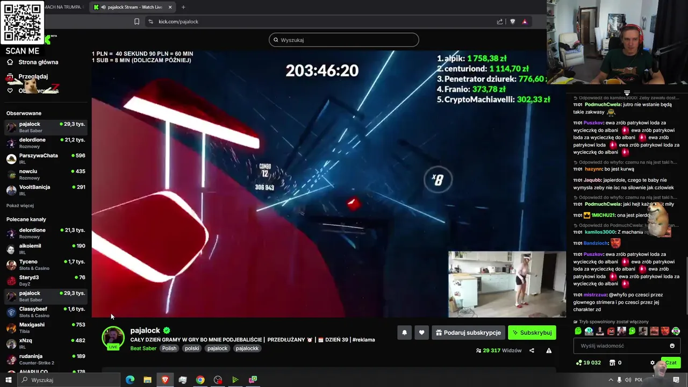Image resolution: width=688 pixels, height=387 pixels.
Task: Open the channel points shop icon
Action: (x=612, y=363)
